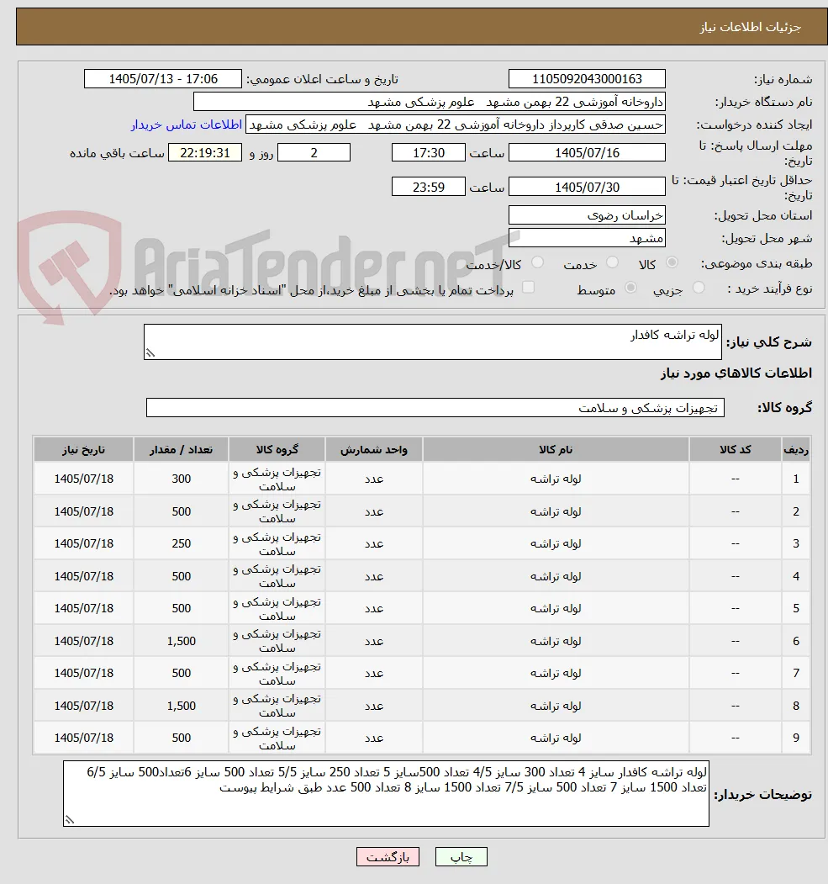Click quantity 1,500 in row 6

181,641
